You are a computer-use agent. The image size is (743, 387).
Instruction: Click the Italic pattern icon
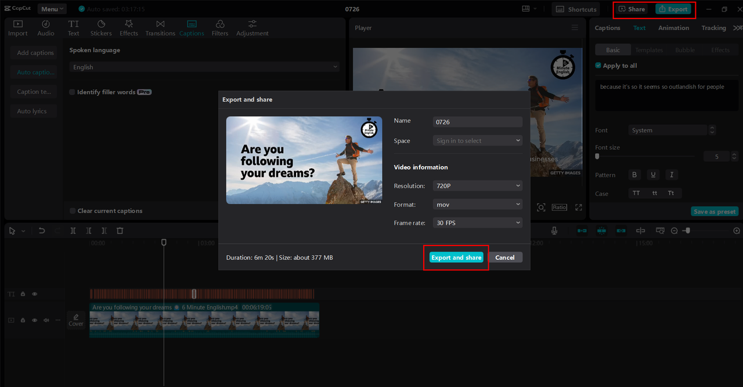point(672,175)
